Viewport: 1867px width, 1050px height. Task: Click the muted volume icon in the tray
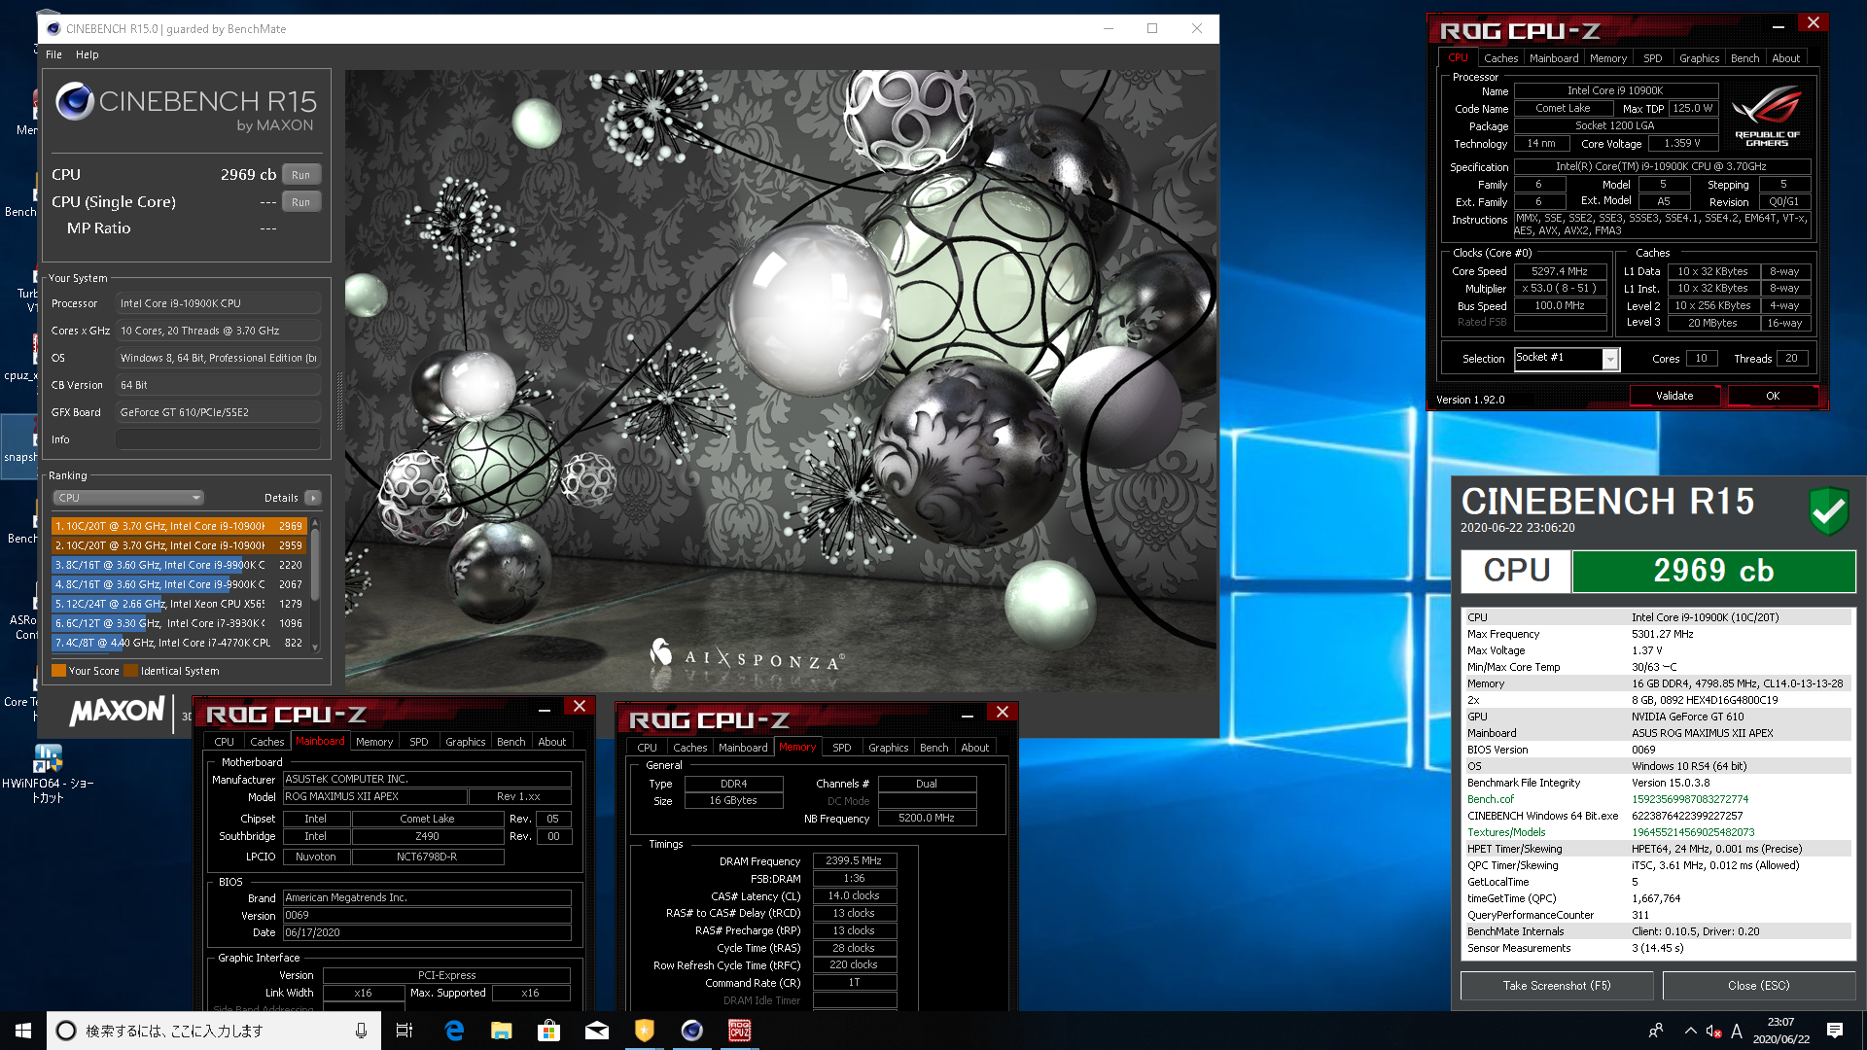[x=1714, y=1032]
